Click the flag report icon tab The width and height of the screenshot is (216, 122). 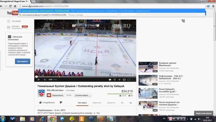[x=131, y=103]
